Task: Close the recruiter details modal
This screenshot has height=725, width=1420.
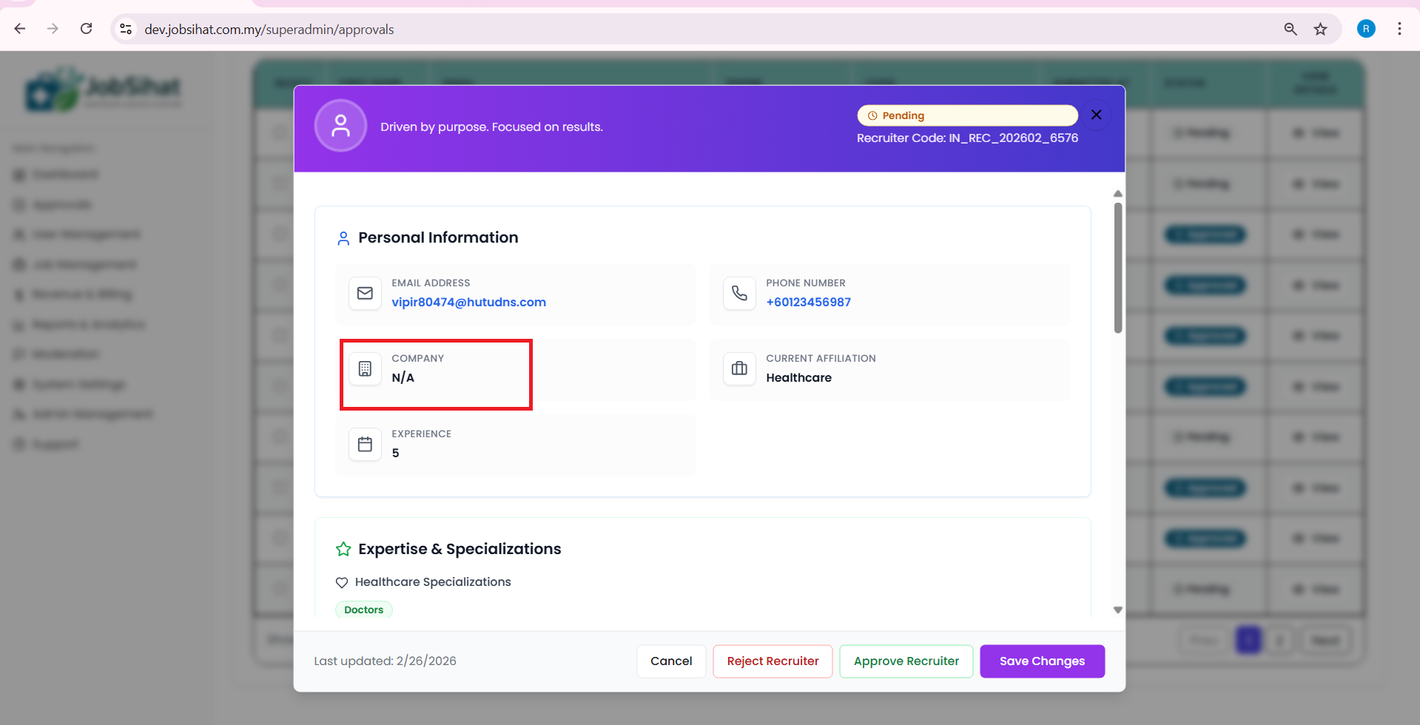Action: [x=1096, y=115]
